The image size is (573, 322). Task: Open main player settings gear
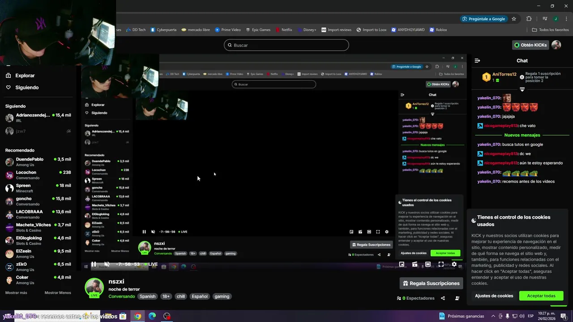click(454, 264)
